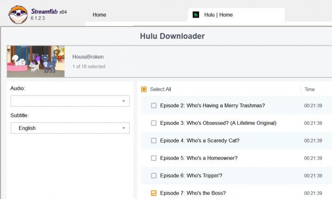The image size is (332, 199).
Task: Check Episode 4: Who's a Scaredy Cat? checkbox
Action: pyautogui.click(x=154, y=141)
